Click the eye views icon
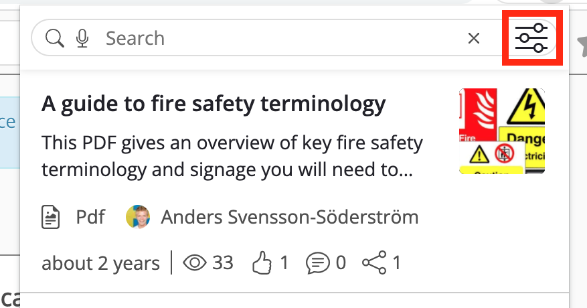This screenshot has width=587, height=308. [195, 262]
